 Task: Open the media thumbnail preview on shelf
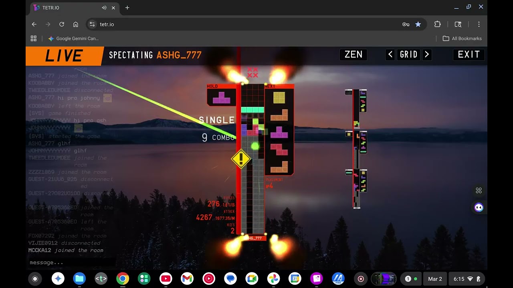[x=384, y=279]
